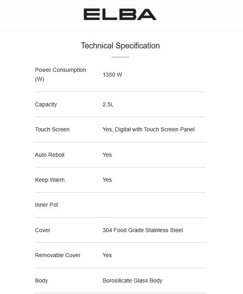
Task: Select the 304 Food Grade Stainless Steel text
Action: coord(142,230)
